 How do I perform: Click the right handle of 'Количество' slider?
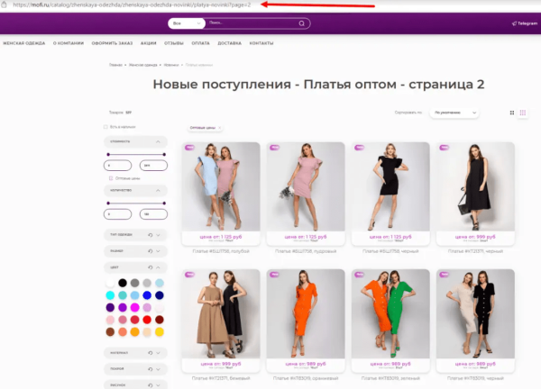coord(164,204)
